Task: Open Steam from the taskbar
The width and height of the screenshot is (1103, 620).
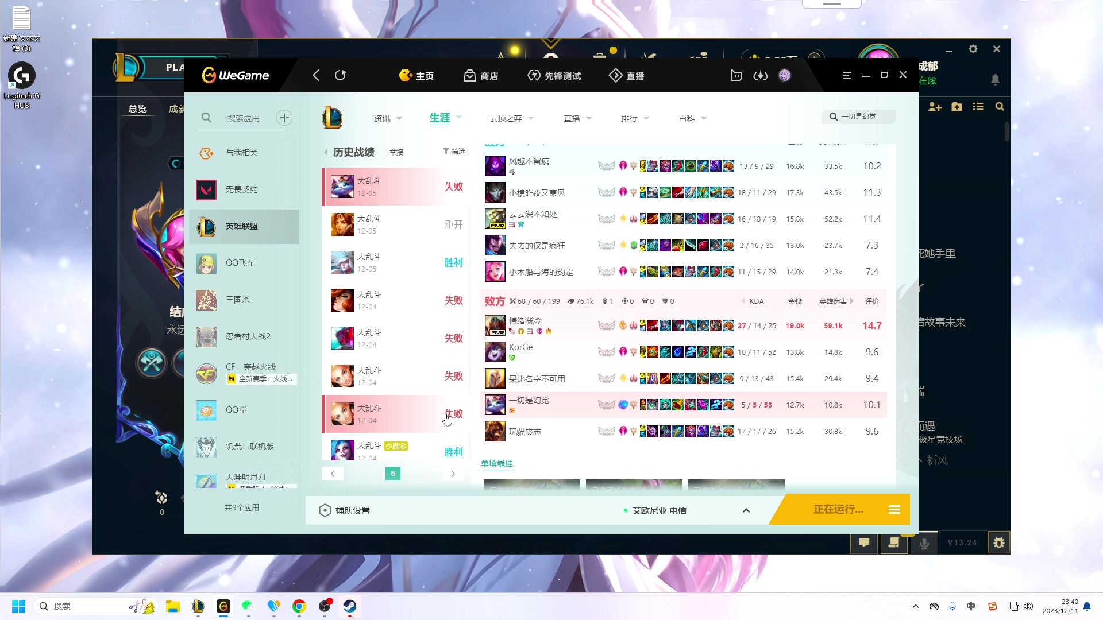Action: point(350,606)
